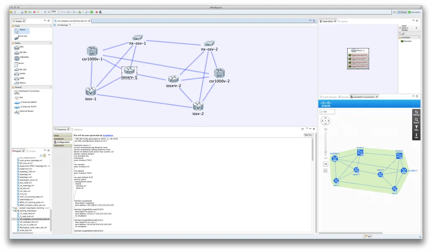The image size is (432, 252).
Task: Switch to Design perspective
Action: tap(402, 12)
